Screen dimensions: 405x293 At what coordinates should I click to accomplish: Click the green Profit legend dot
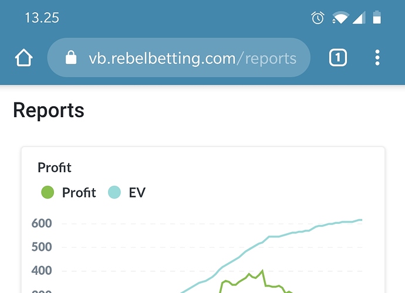click(x=48, y=192)
